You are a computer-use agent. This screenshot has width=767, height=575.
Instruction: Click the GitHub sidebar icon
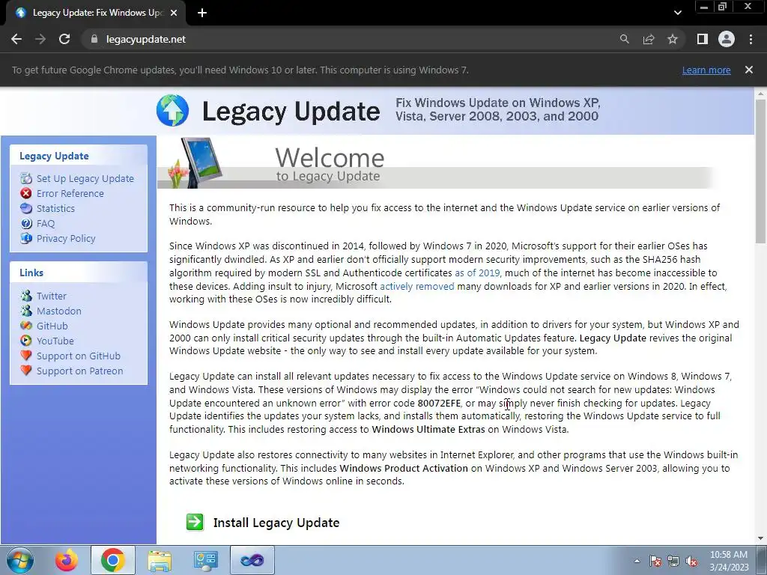[x=26, y=326]
